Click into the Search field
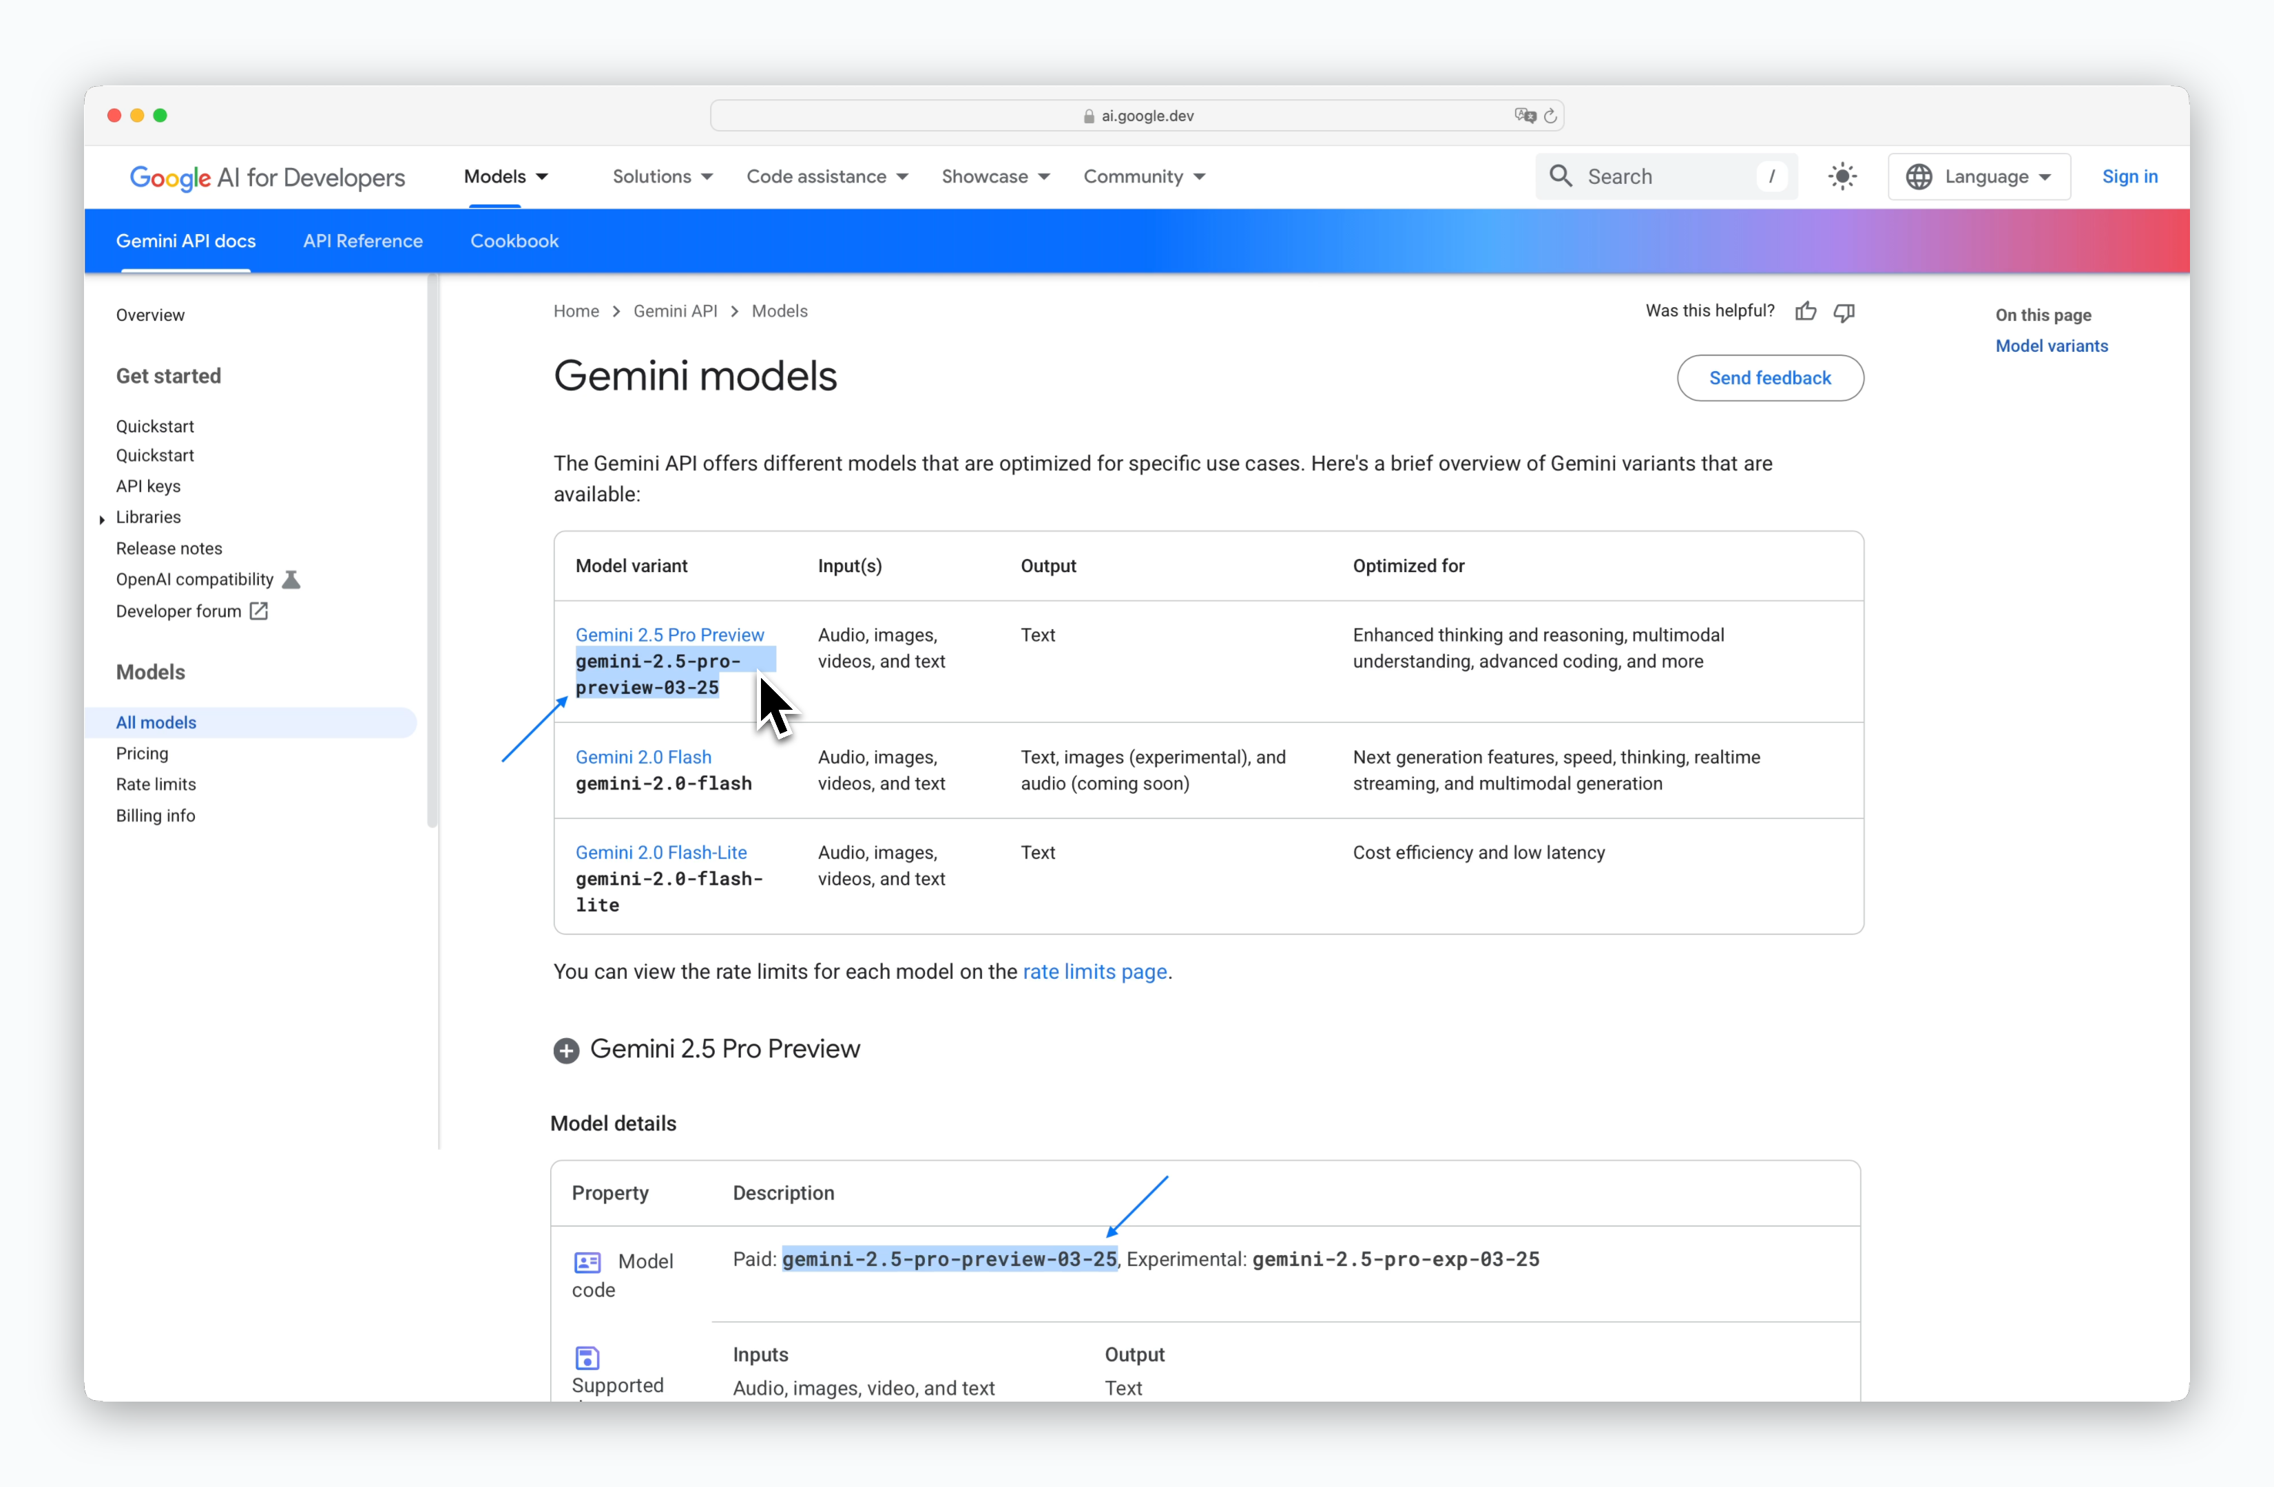The image size is (2274, 1487). pyautogui.click(x=1667, y=177)
